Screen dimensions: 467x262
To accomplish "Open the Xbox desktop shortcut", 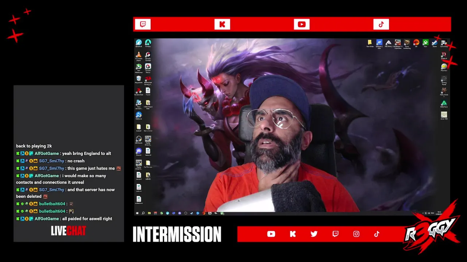I will [x=425, y=44].
